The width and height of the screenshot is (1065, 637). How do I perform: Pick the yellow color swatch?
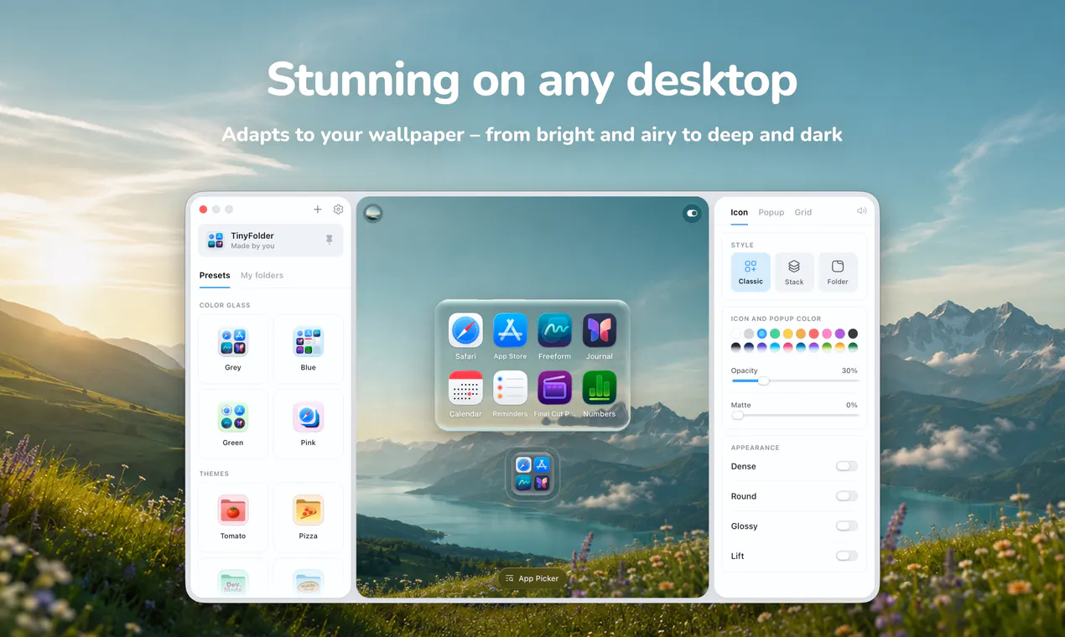(788, 334)
